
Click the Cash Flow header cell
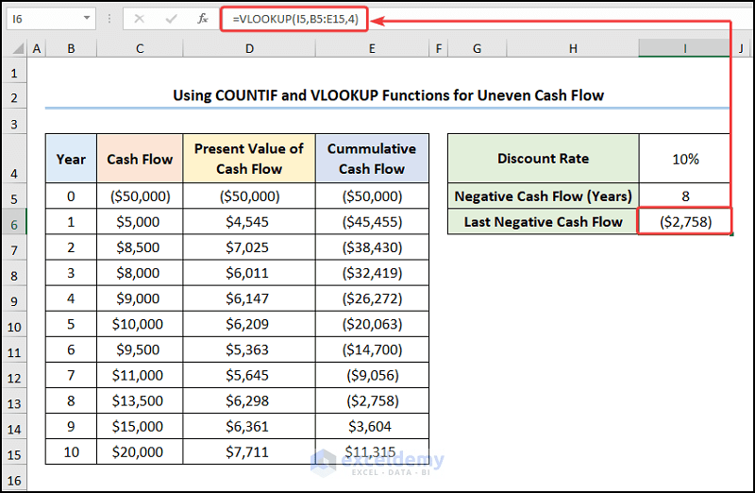coord(140,159)
